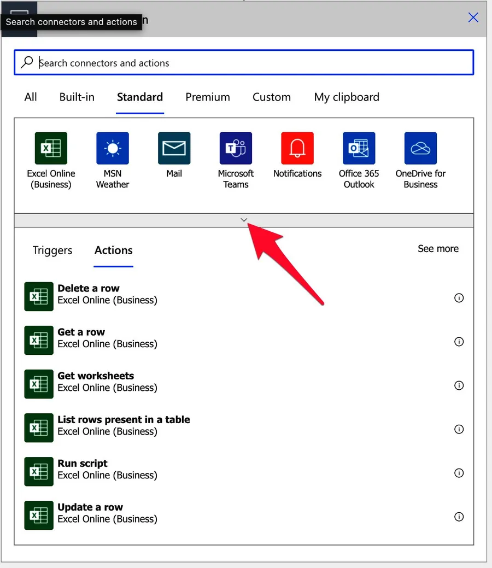Open the Microsoft Teams connector
The width and height of the screenshot is (492, 568).
(x=236, y=148)
